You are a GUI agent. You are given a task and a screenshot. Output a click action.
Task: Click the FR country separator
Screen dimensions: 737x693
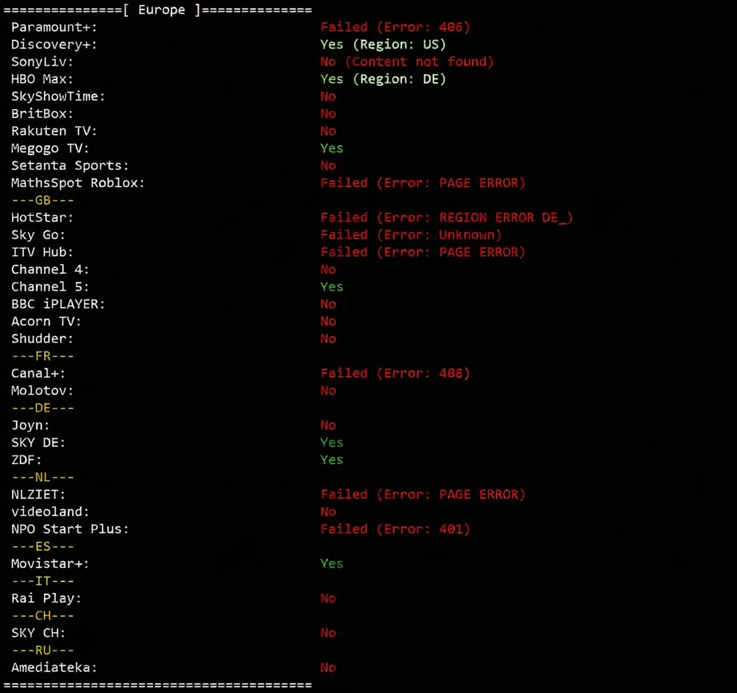(x=43, y=356)
